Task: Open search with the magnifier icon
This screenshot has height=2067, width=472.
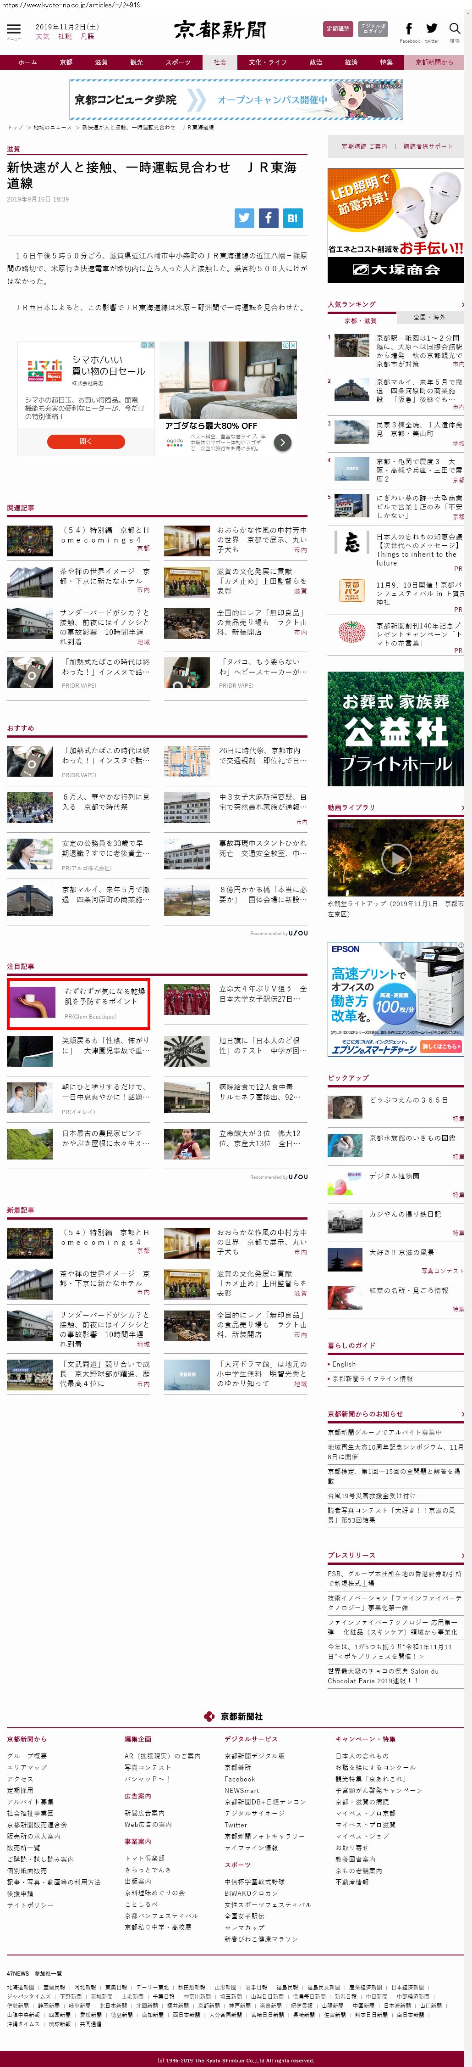Action: pyautogui.click(x=455, y=29)
